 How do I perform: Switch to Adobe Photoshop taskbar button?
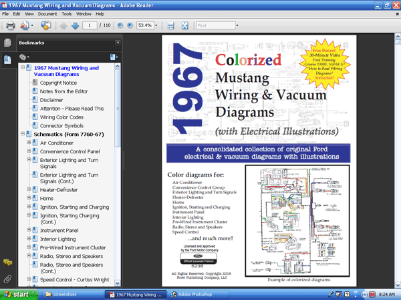click(198, 295)
